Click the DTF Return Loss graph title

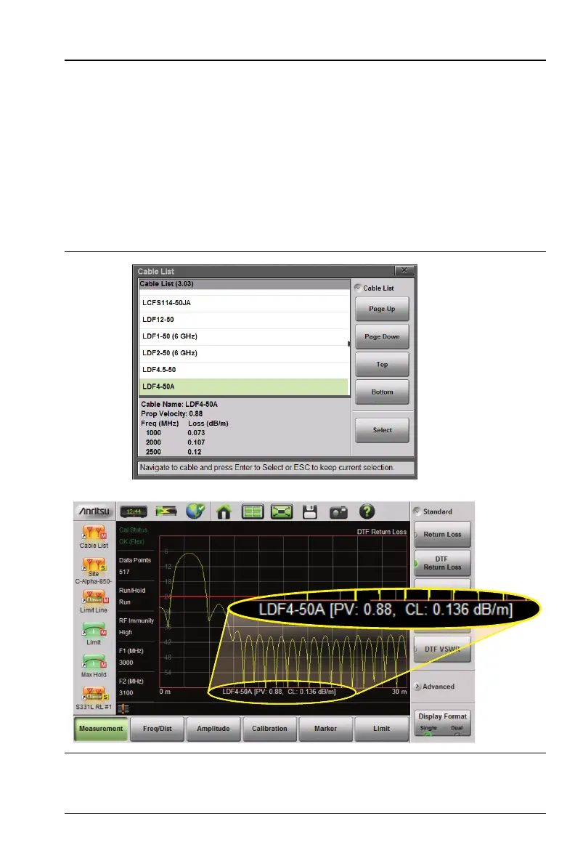tap(381, 532)
